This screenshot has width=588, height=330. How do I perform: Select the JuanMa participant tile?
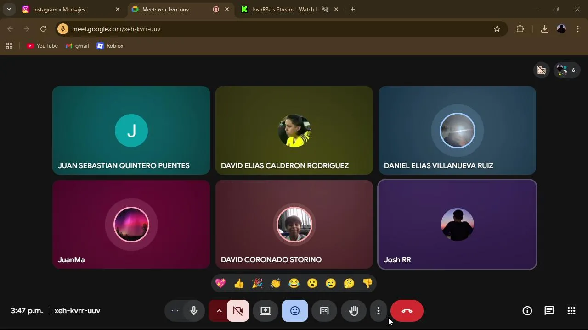[131, 225]
